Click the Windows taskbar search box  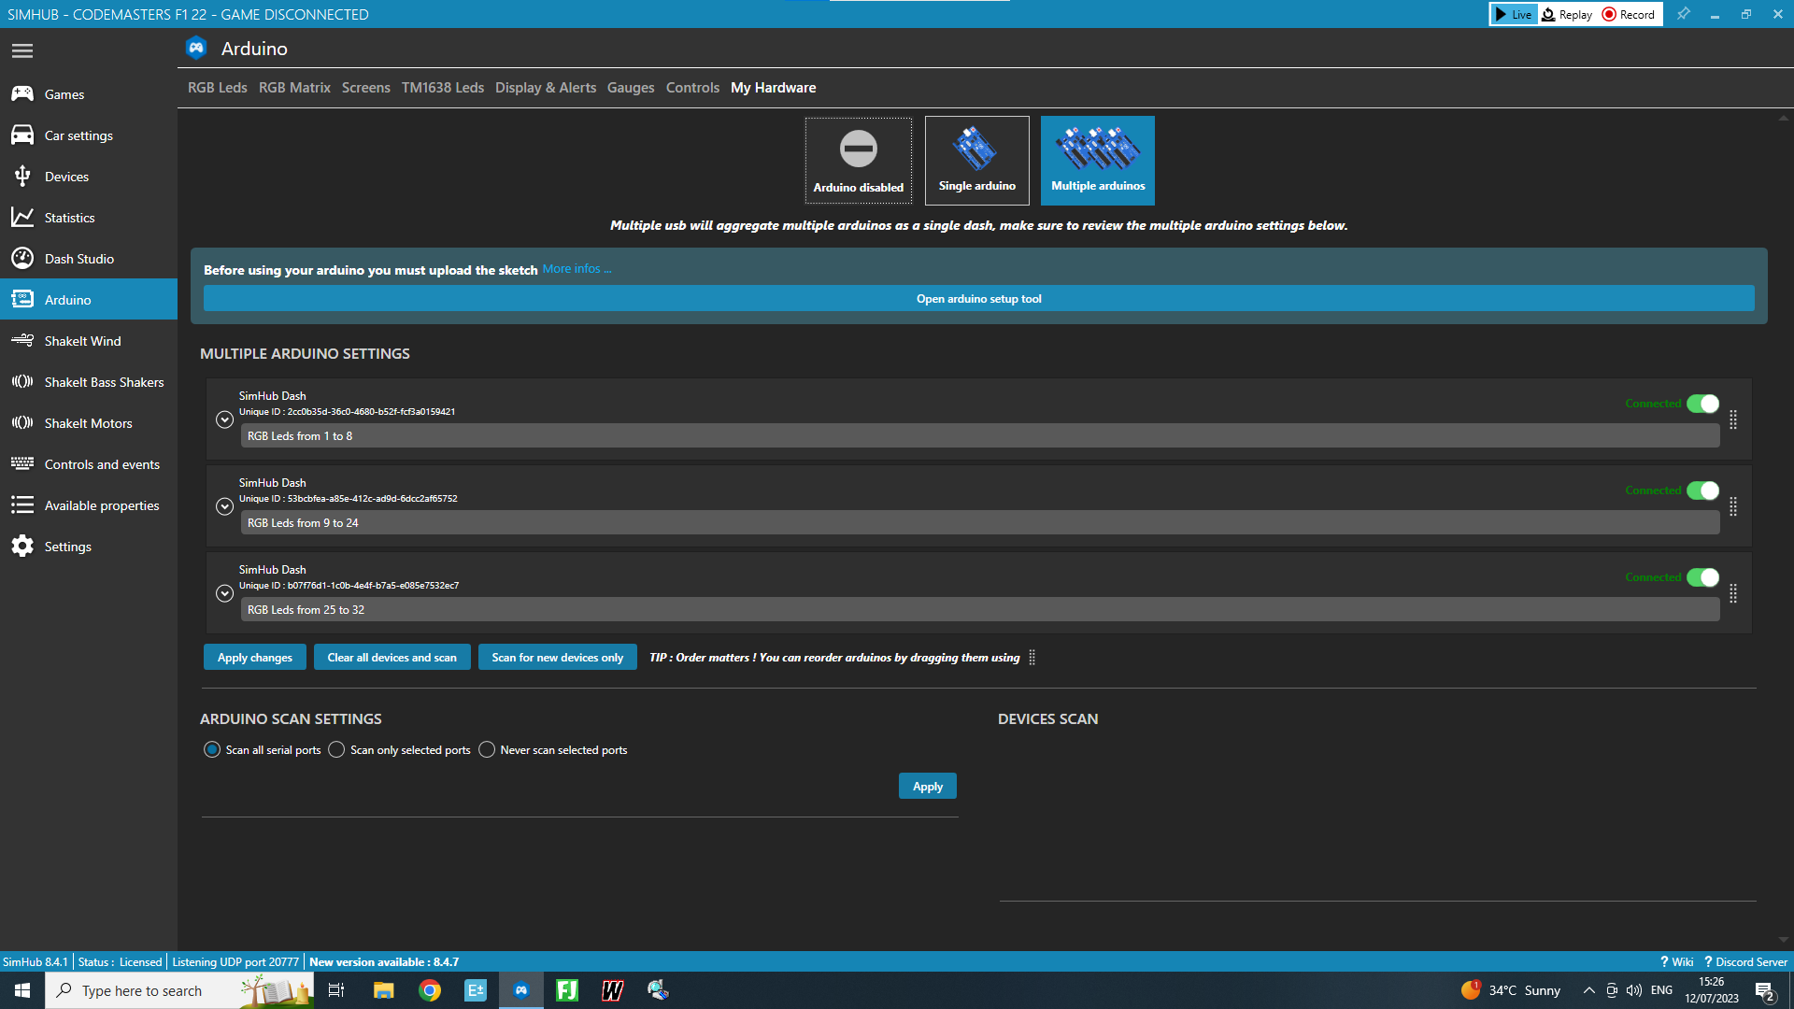click(179, 990)
